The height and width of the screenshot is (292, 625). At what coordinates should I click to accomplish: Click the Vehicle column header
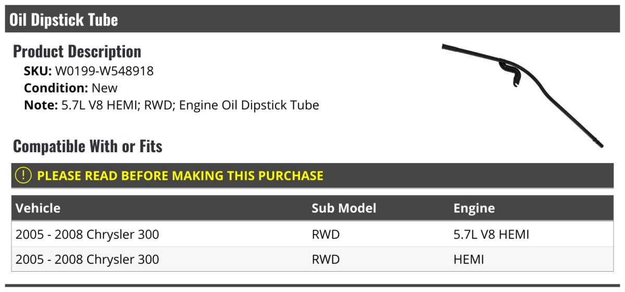click(x=38, y=208)
